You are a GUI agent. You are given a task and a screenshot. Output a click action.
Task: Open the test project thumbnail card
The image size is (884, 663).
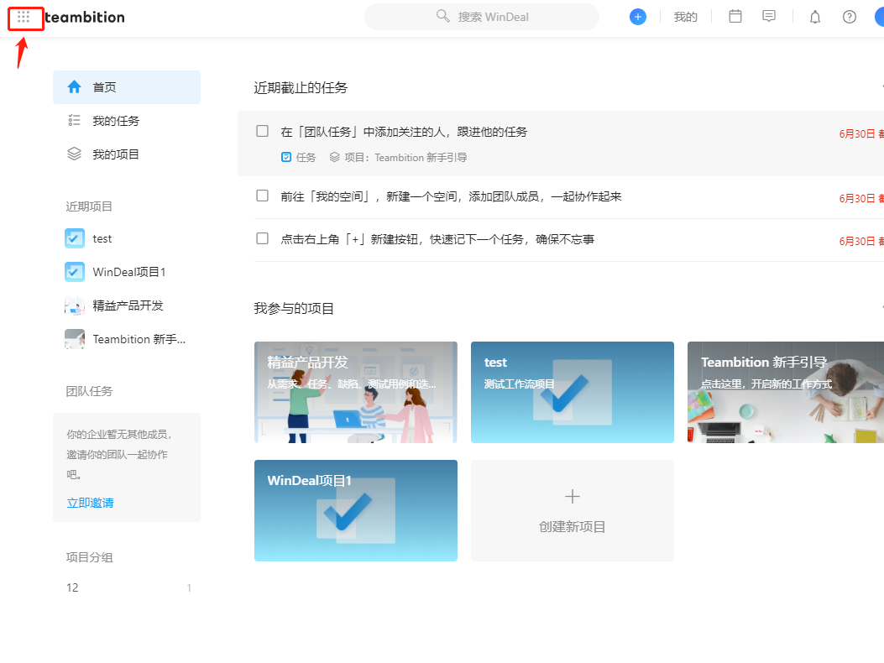(572, 392)
